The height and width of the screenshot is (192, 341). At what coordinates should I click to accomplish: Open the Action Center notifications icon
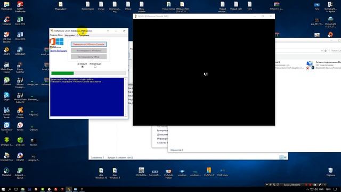[335, 189]
